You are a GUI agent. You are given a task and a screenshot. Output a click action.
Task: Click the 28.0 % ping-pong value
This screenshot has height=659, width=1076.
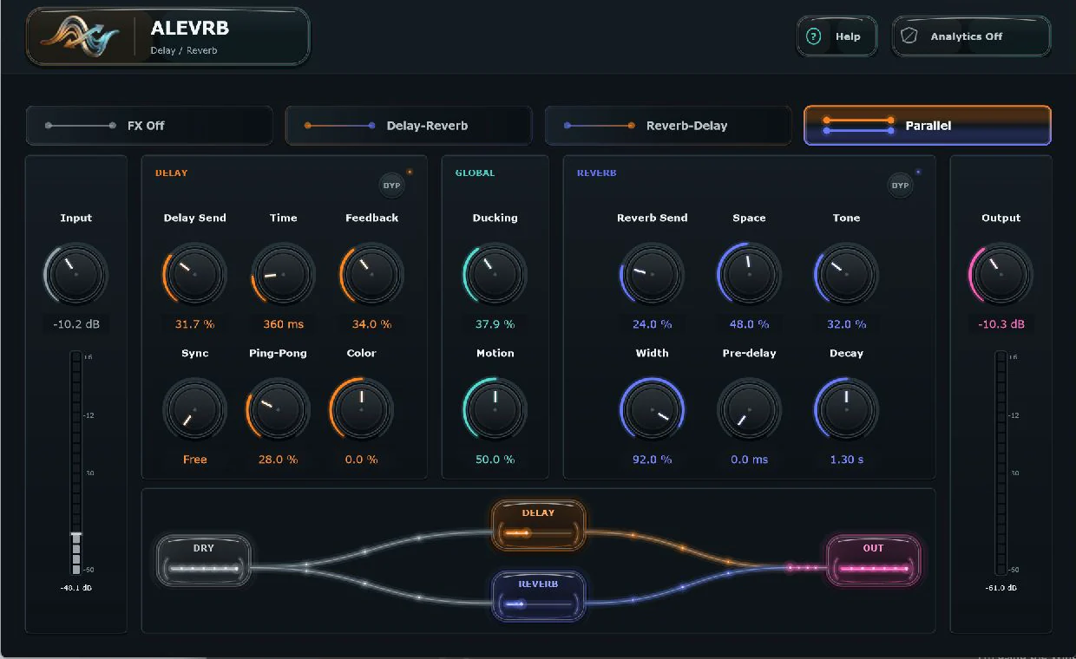(x=278, y=460)
